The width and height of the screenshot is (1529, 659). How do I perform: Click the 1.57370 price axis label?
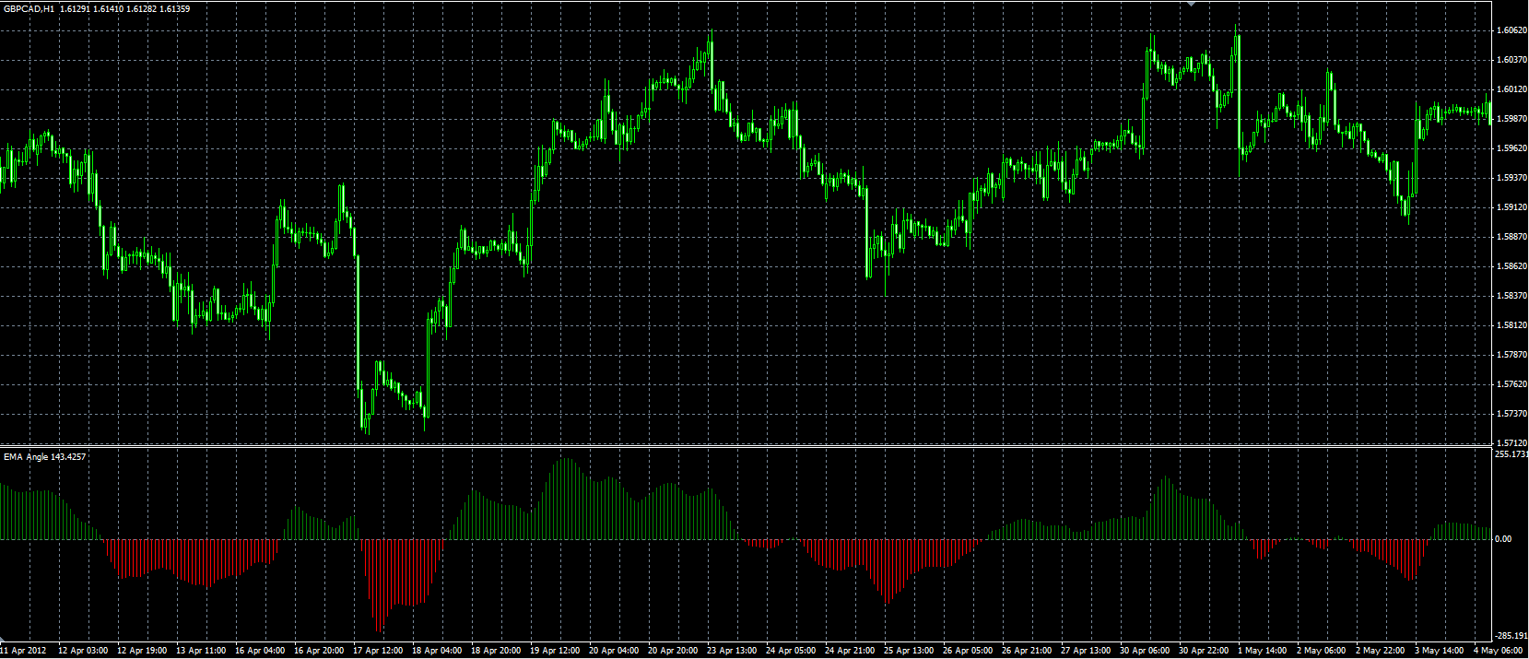1511,414
